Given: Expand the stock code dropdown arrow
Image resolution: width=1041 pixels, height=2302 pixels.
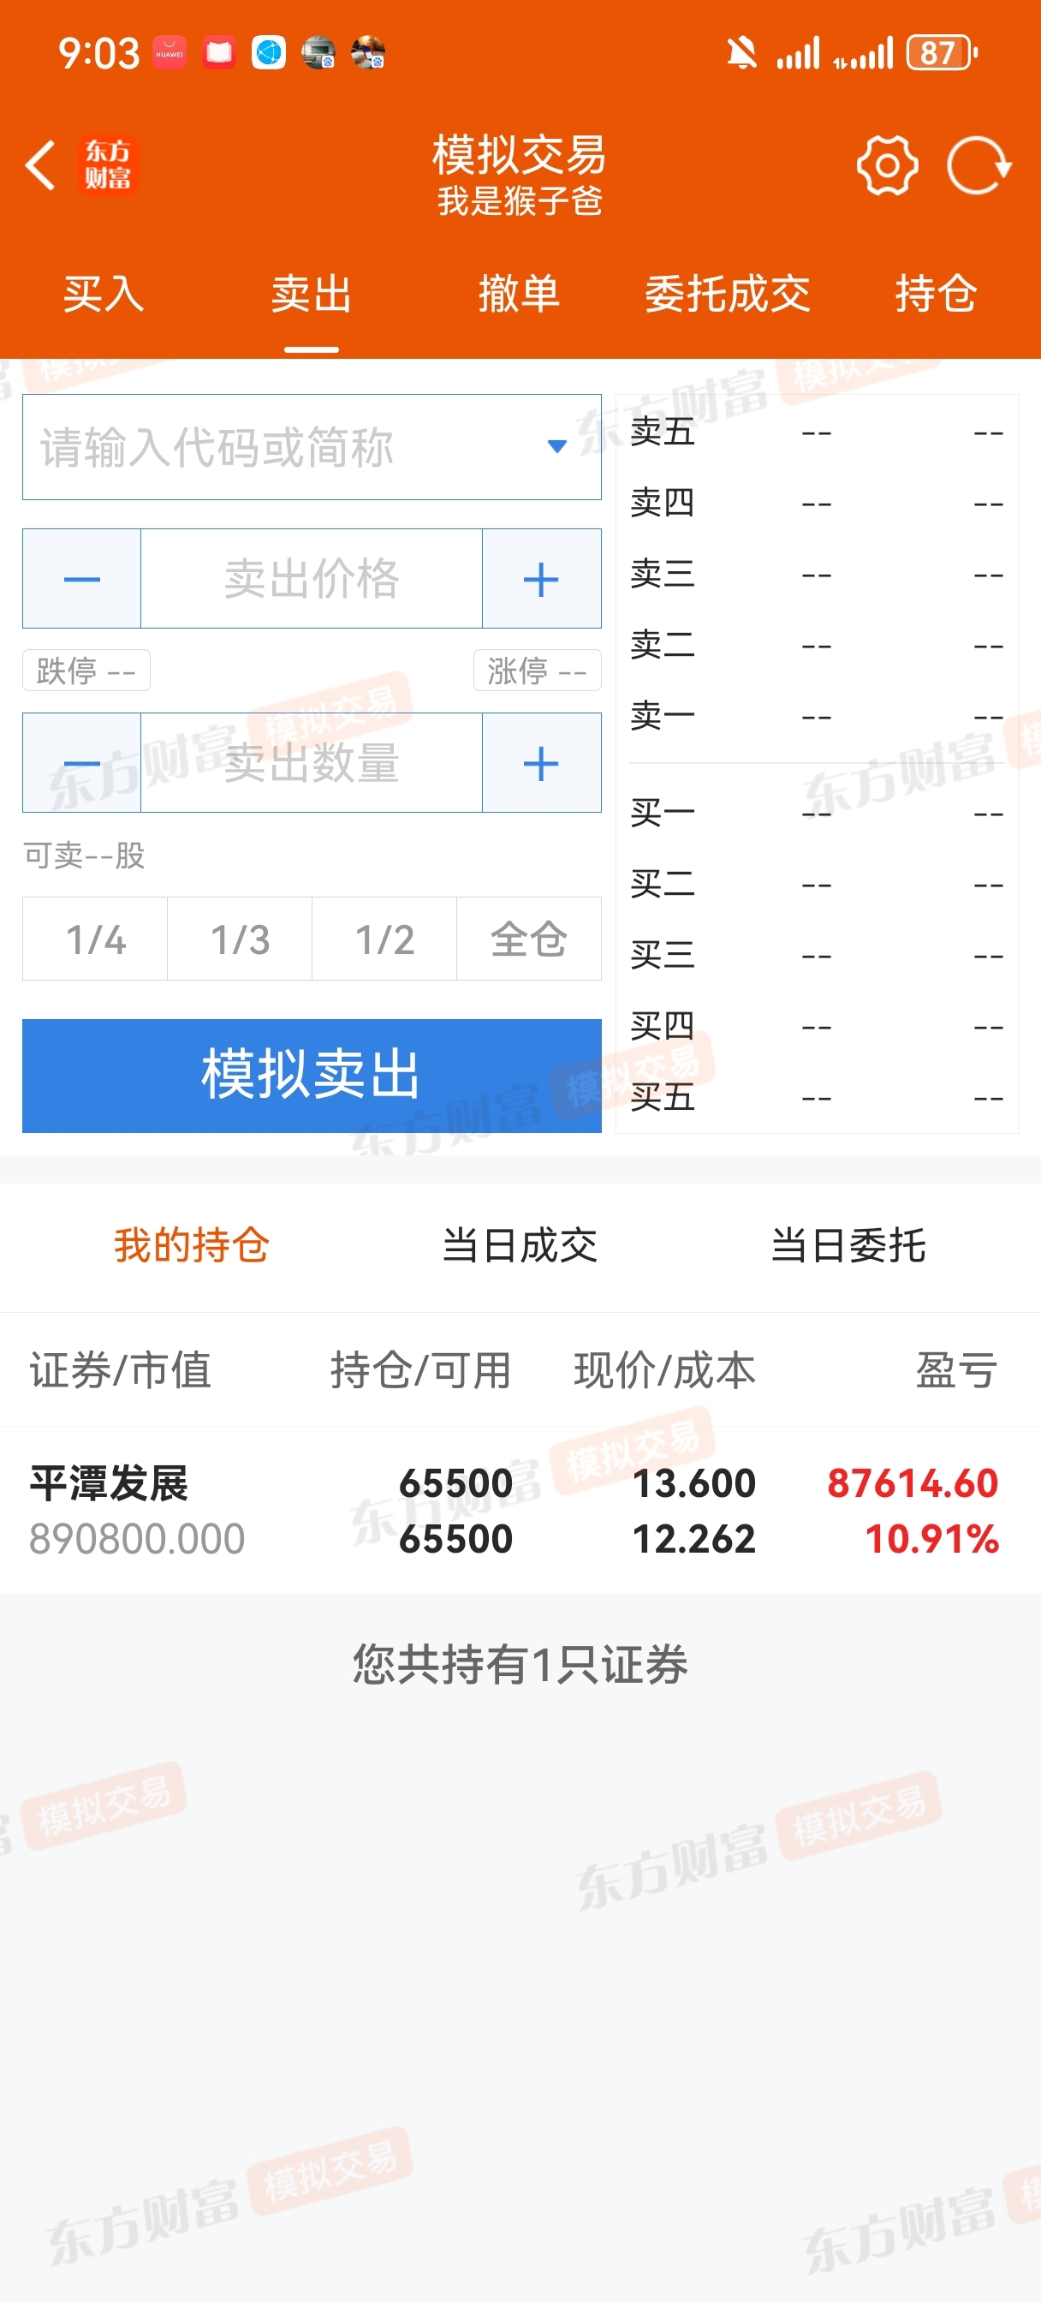Looking at the screenshot, I should [556, 447].
